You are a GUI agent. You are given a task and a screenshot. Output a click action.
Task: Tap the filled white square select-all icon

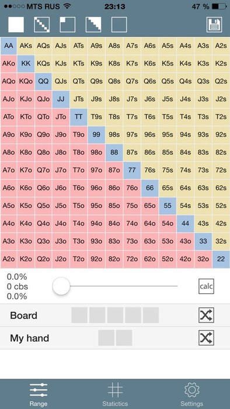(16, 25)
